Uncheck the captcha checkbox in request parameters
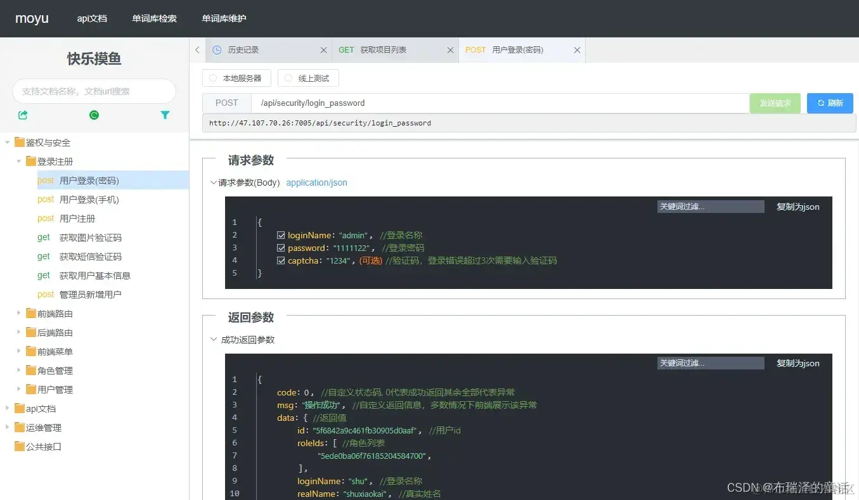The image size is (859, 500). 280,260
